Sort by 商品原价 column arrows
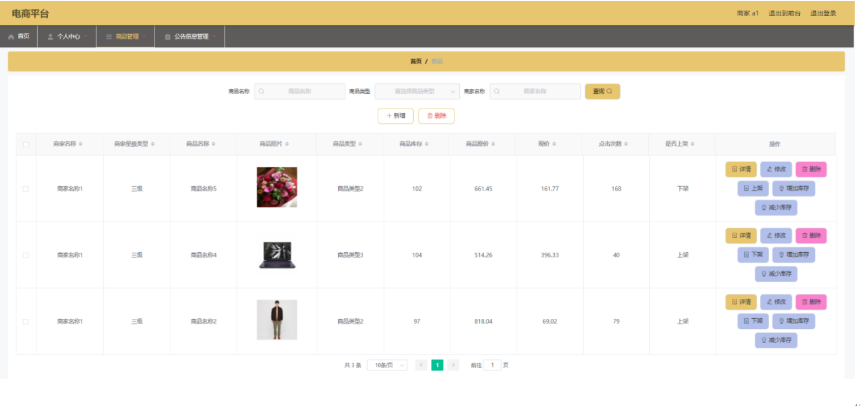The image size is (860, 406). point(493,144)
